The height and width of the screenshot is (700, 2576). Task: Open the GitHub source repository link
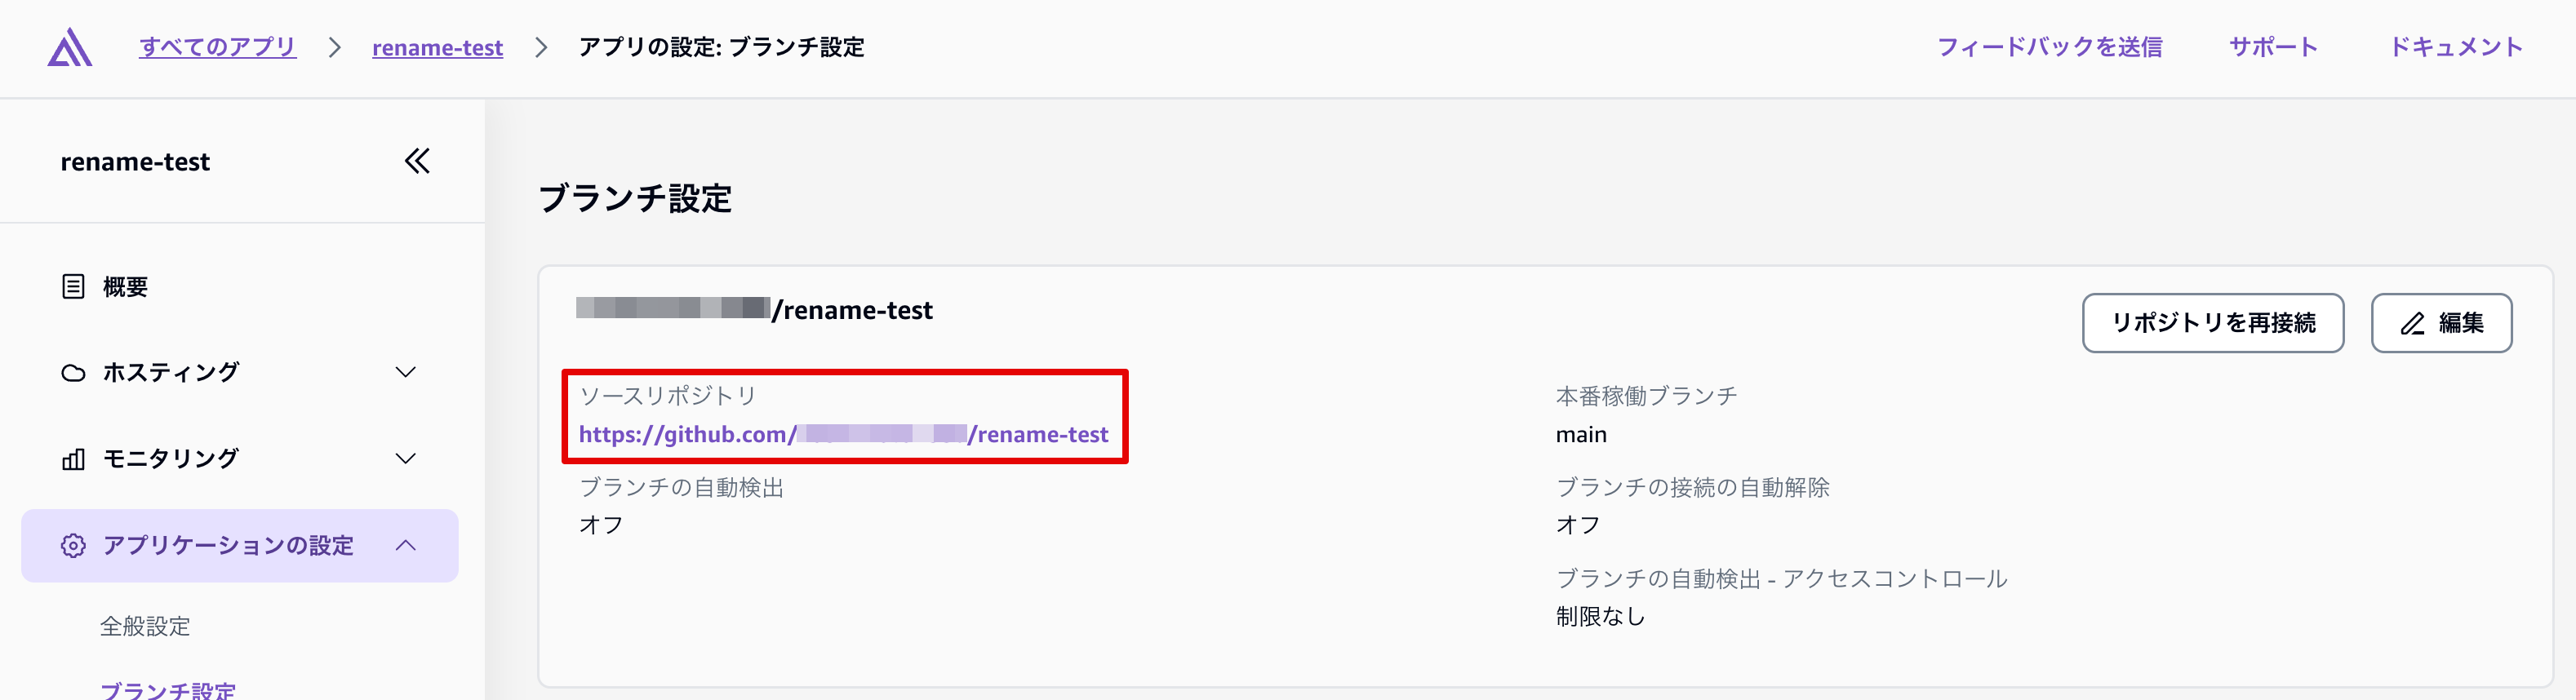tap(843, 435)
